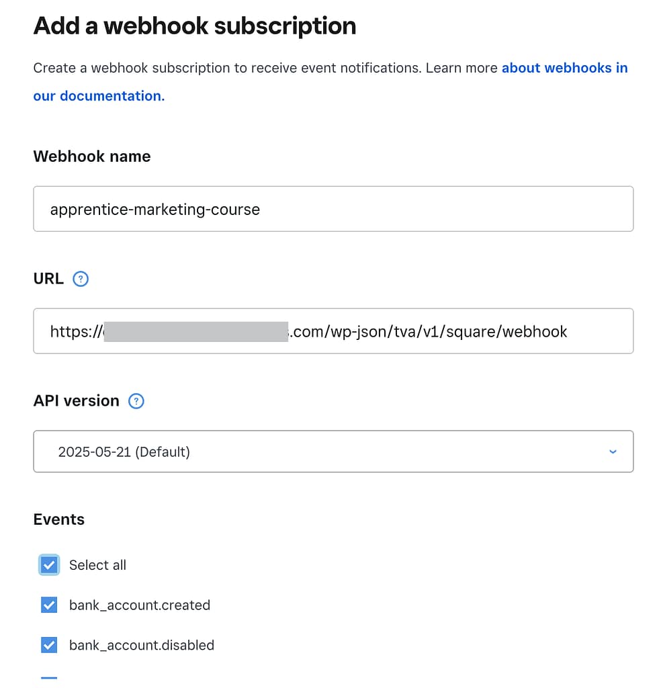
Task: Toggle the partially visible checkbox at the bottom
Action: click(49, 680)
